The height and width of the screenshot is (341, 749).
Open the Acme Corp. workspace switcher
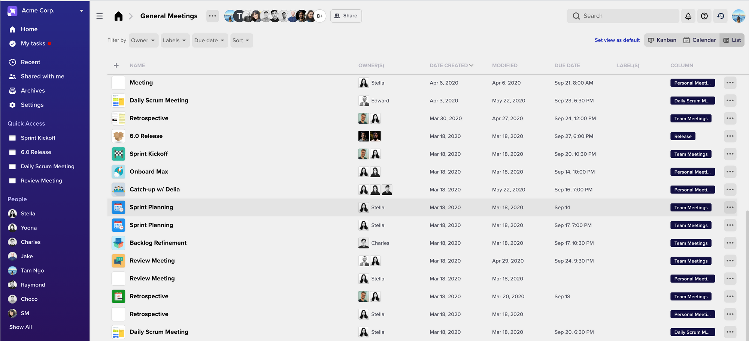(45, 10)
